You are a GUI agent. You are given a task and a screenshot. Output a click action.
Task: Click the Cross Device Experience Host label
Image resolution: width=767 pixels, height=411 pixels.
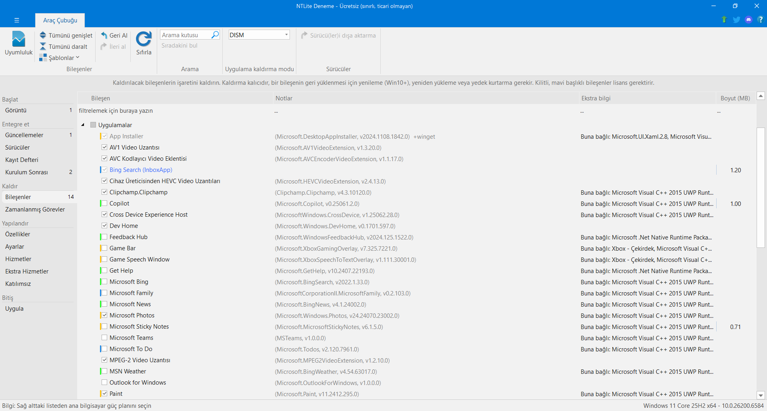click(x=148, y=215)
